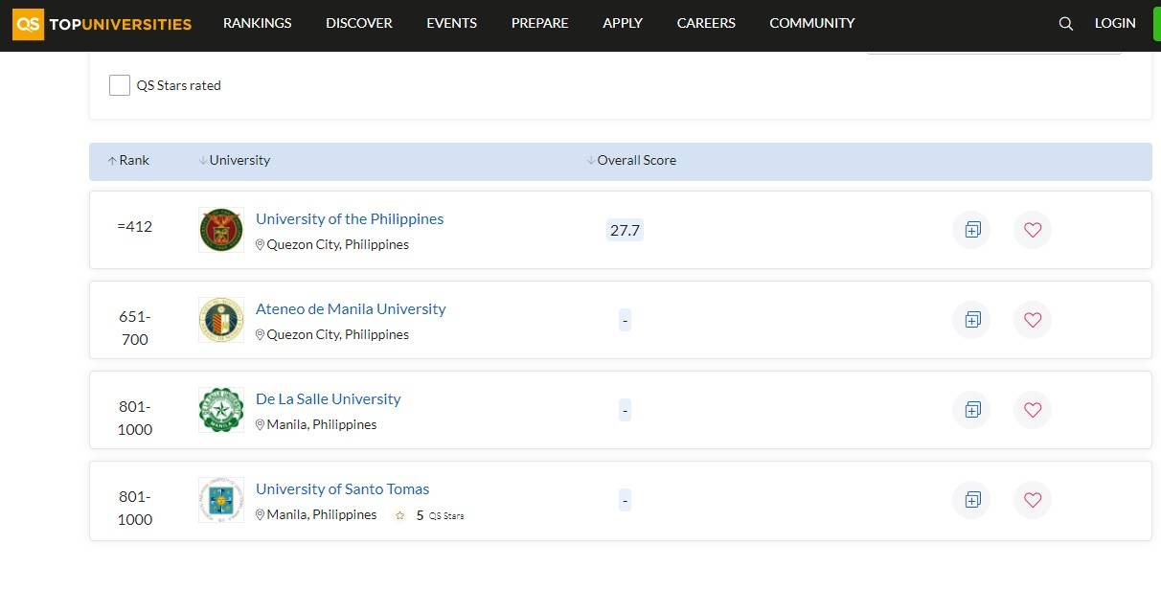
Task: Add De La Salle University to compare
Action: tap(972, 410)
